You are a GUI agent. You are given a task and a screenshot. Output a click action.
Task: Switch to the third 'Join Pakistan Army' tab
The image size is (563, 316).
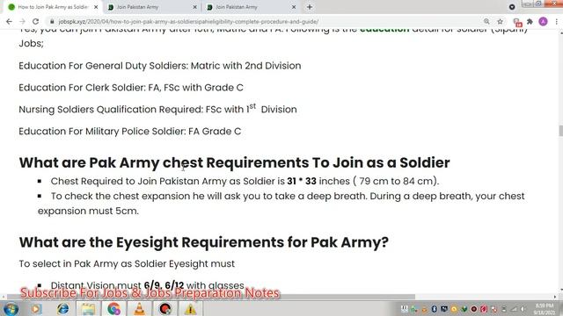pyautogui.click(x=252, y=7)
